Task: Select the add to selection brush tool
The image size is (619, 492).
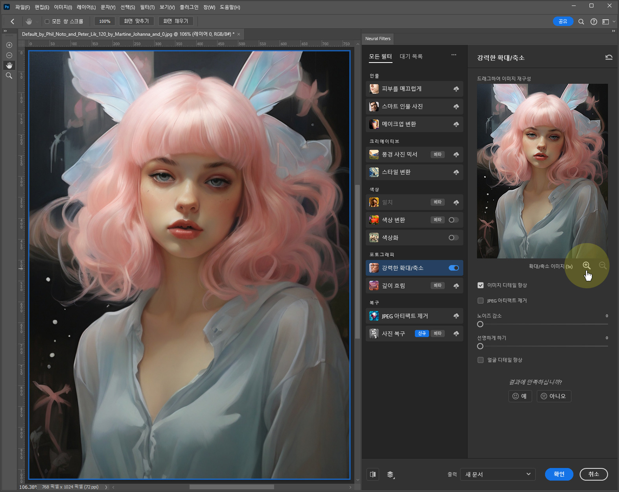Action: click(9, 45)
